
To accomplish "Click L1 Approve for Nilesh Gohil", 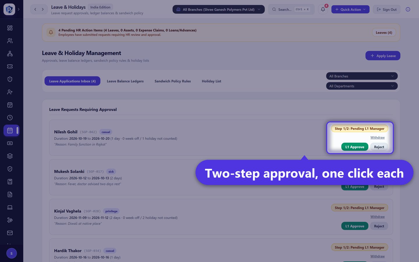I will click(x=355, y=147).
